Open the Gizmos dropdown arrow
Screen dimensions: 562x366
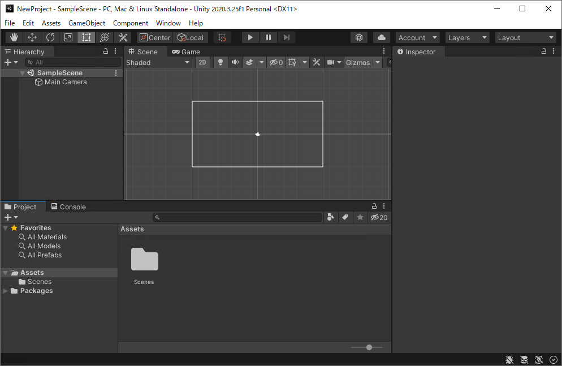[378, 62]
